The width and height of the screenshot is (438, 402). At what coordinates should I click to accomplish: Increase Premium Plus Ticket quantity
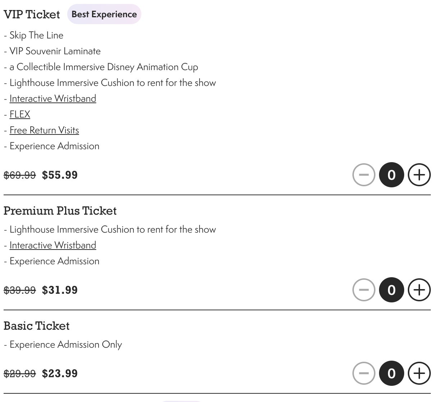point(419,290)
